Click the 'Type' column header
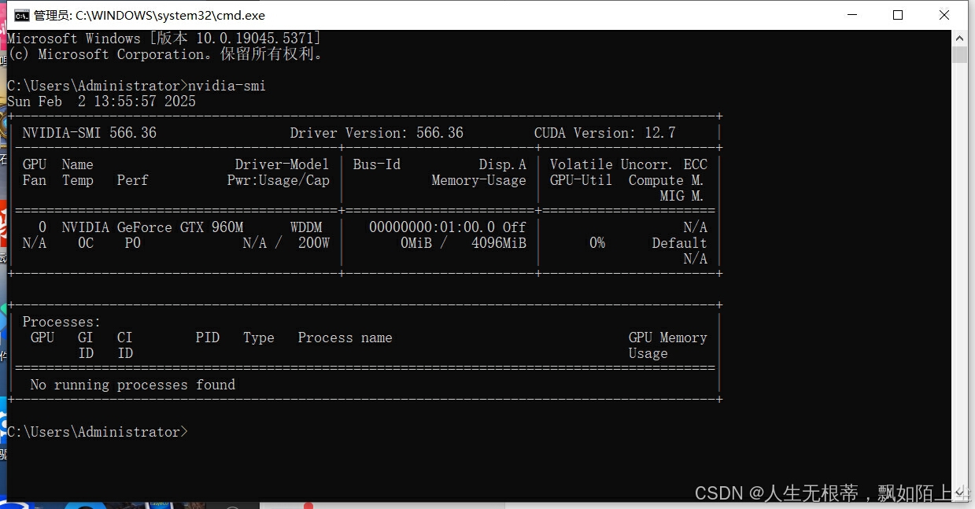Screen dimensions: 975x509 (x=258, y=337)
